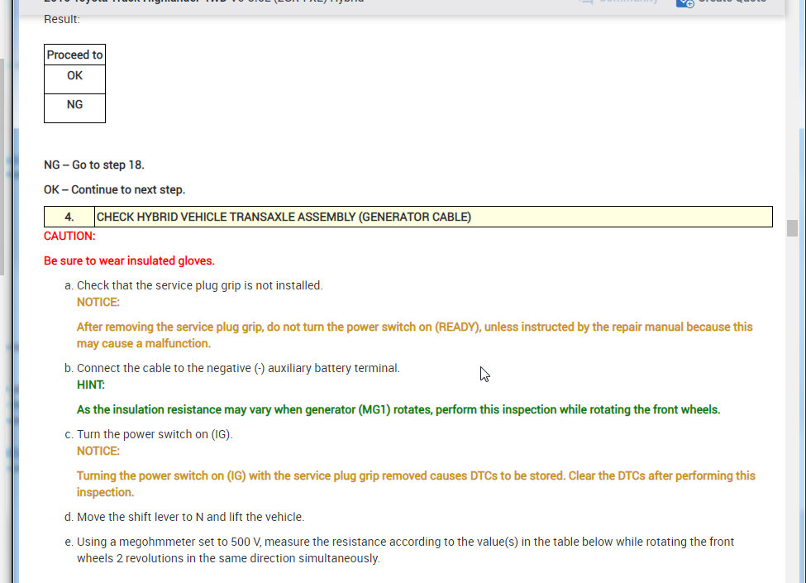This screenshot has width=806, height=583.
Task: Click step c 'Turn the power switch on (IG).'
Action: click(155, 434)
